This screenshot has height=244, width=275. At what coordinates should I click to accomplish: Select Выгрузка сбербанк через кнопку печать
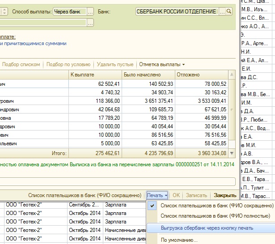(x=207, y=228)
